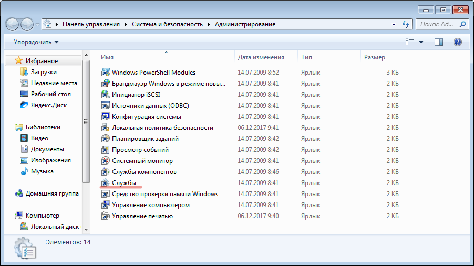Screen dimensions: 474x266
Task: Click the Планировщик заданий icon
Action: [x=105, y=138]
